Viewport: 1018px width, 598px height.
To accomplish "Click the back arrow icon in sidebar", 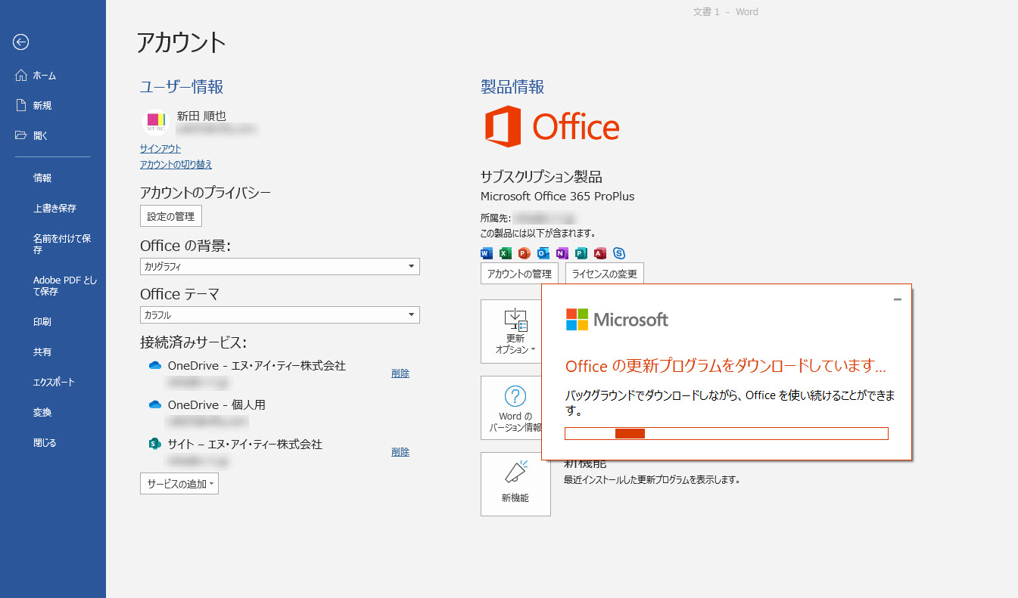I will (x=21, y=42).
